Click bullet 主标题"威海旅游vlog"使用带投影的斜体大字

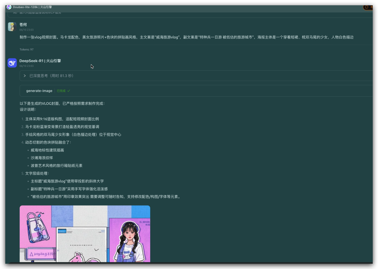(67, 181)
